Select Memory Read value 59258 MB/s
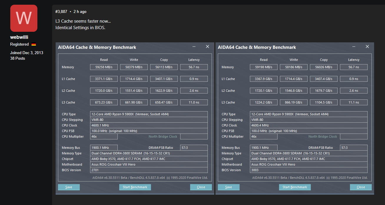The height and width of the screenshot is (205, 385). tap(104, 67)
